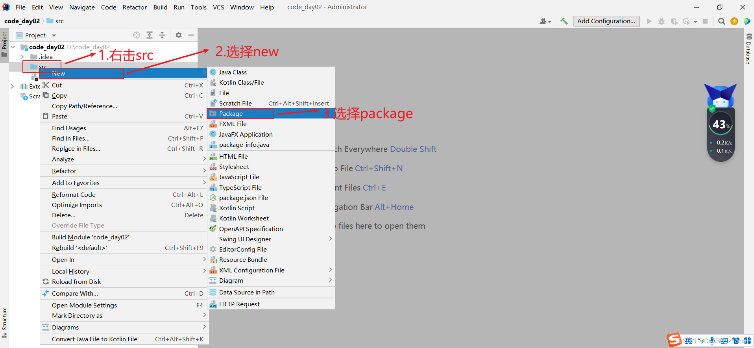The width and height of the screenshot is (754, 348).
Task: Click the user account icon in the toolbar
Action: (x=545, y=21)
